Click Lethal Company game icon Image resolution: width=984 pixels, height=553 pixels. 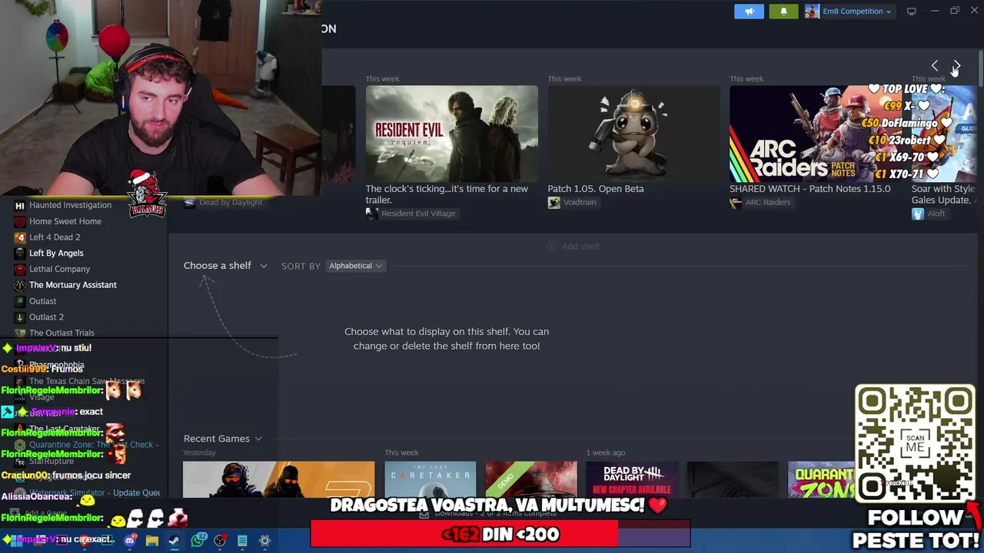pyautogui.click(x=20, y=270)
